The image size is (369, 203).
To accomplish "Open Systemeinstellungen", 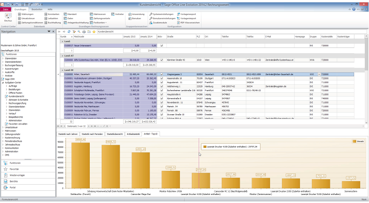I will point(161,14).
